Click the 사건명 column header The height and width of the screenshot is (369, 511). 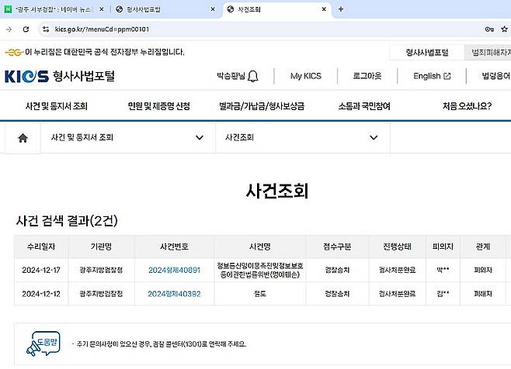click(260, 247)
